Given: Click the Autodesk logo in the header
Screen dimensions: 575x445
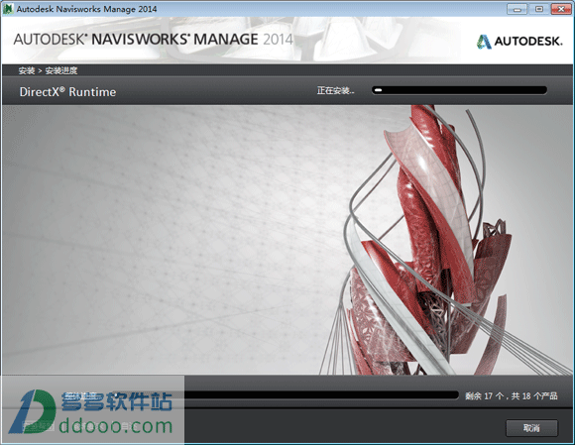Looking at the screenshot, I should 519,41.
